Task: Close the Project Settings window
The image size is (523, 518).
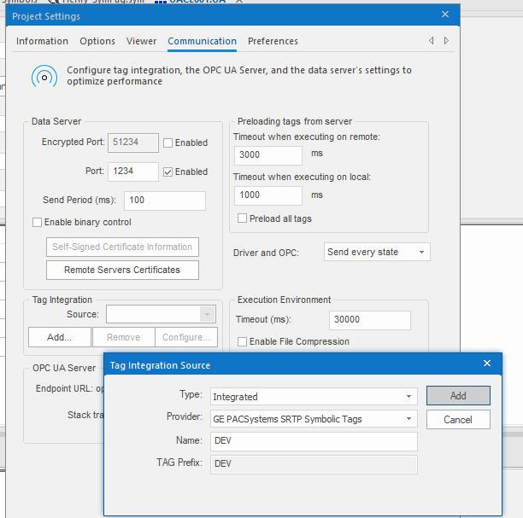Action: pyautogui.click(x=444, y=15)
